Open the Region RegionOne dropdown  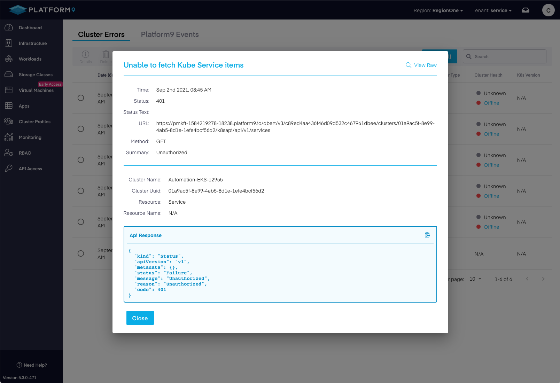pyautogui.click(x=438, y=10)
